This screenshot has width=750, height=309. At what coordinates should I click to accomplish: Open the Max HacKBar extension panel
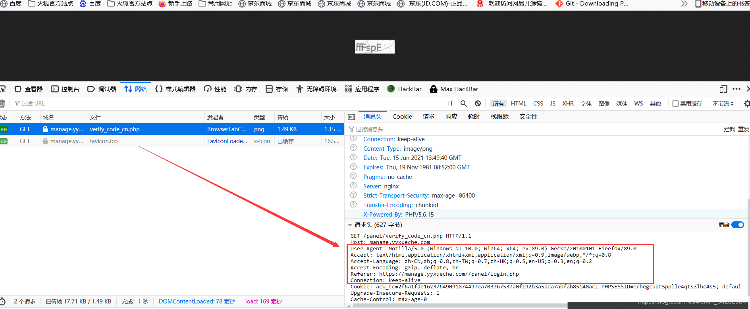[454, 89]
